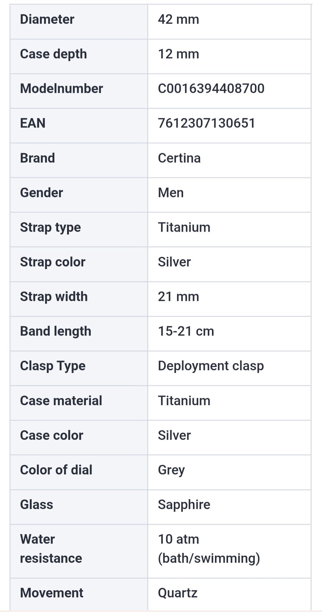Select the 10 atm (bath/swimming) value
The height and width of the screenshot is (612, 322).
(209, 549)
